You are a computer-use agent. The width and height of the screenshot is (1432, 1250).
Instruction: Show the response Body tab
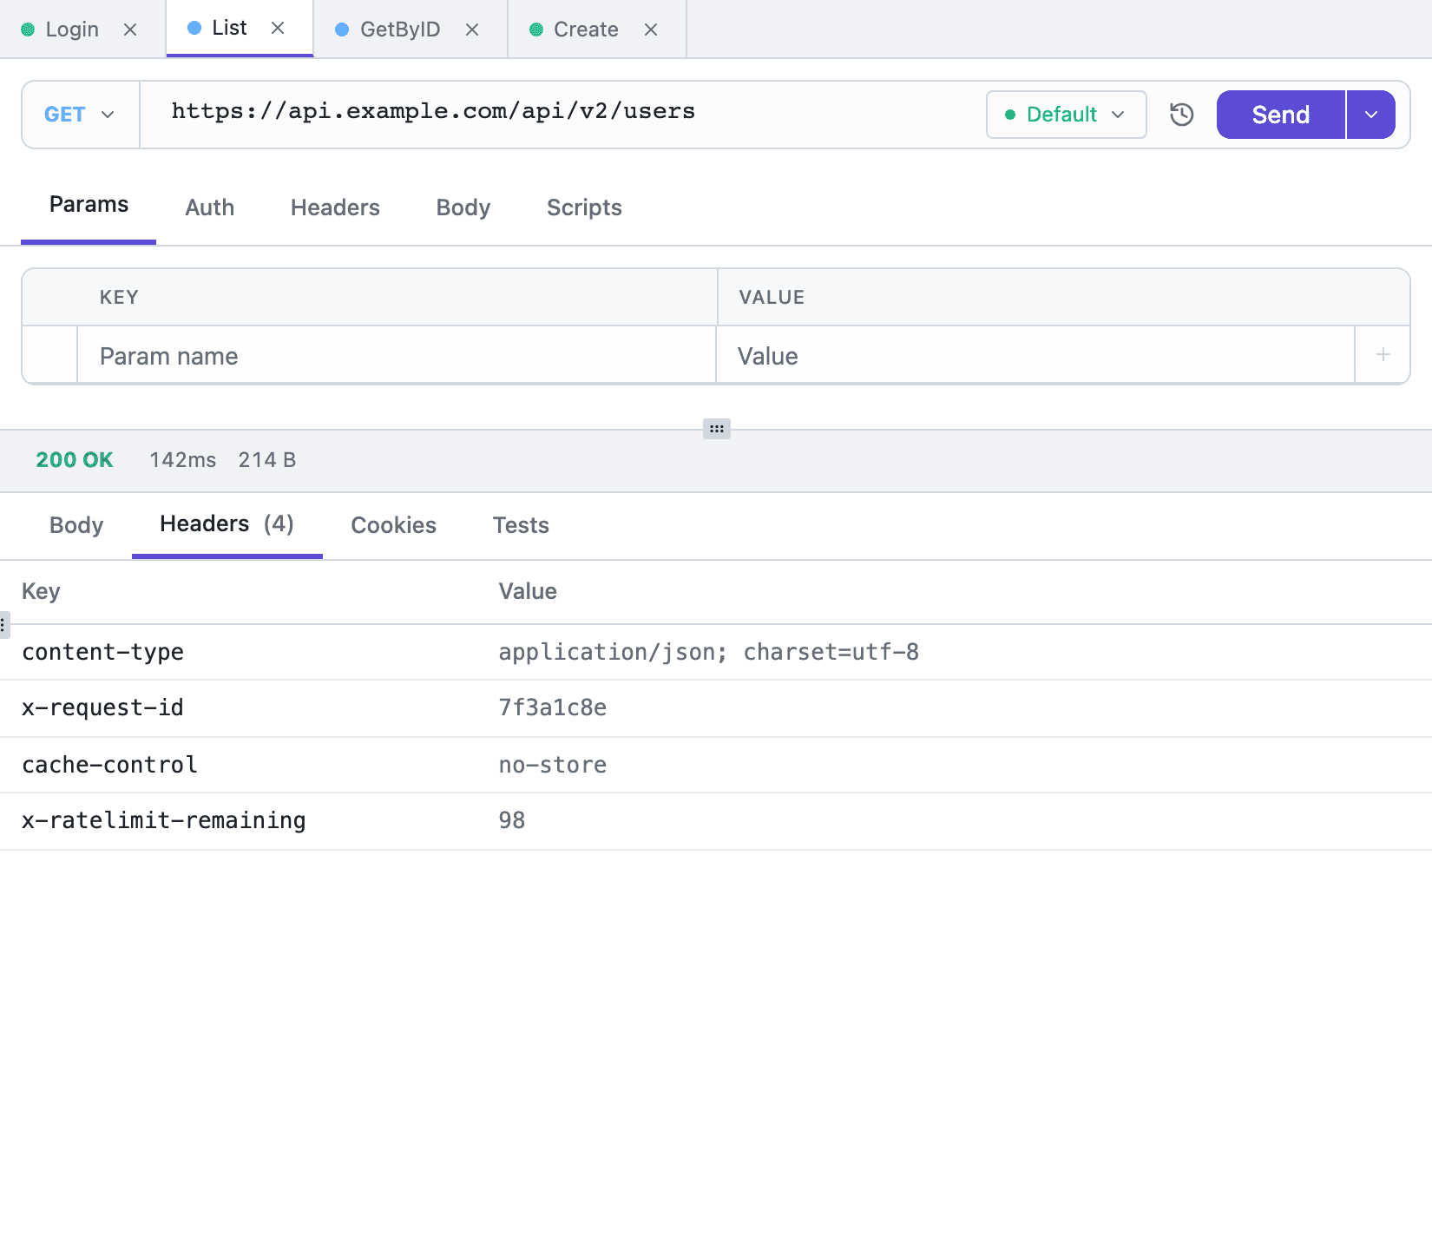(x=76, y=525)
